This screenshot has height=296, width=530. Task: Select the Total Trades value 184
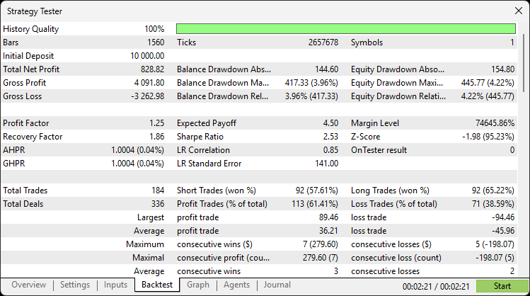click(156, 190)
